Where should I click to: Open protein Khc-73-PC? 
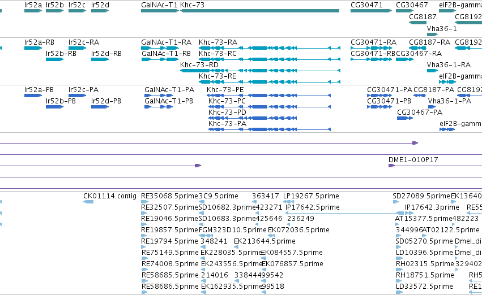click(227, 101)
